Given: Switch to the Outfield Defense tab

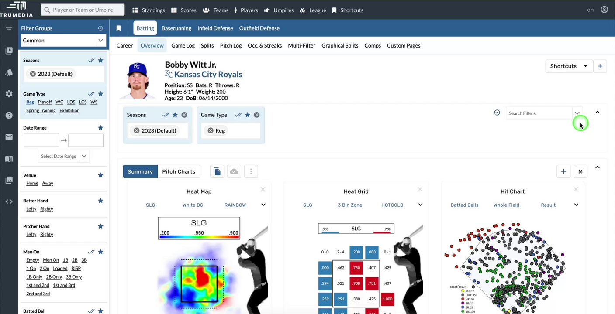Looking at the screenshot, I should (x=259, y=28).
